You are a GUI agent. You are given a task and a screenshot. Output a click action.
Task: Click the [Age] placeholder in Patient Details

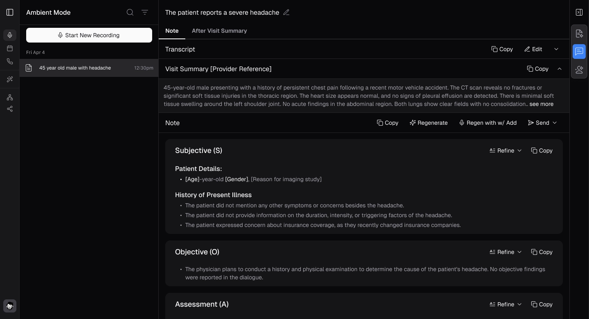[x=192, y=179]
